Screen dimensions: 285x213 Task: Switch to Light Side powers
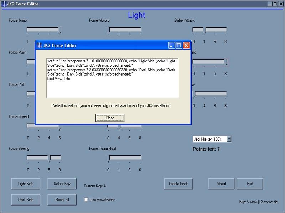[x=26, y=184]
